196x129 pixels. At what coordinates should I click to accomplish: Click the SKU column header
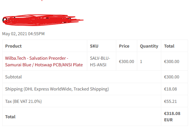click(94, 46)
